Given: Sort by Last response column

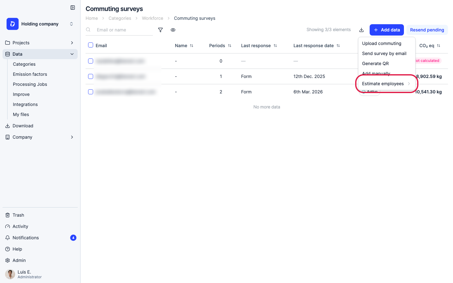Looking at the screenshot, I should pos(275,46).
